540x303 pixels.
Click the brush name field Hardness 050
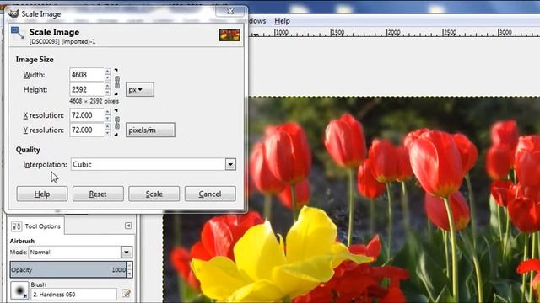coord(73,295)
